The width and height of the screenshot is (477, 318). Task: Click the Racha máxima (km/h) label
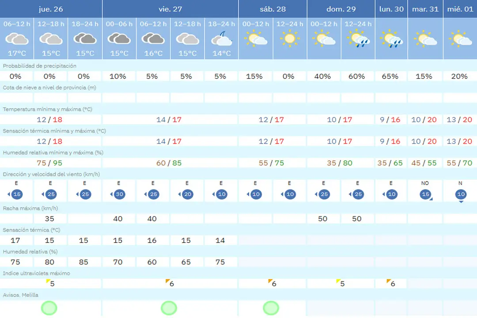coord(30,208)
